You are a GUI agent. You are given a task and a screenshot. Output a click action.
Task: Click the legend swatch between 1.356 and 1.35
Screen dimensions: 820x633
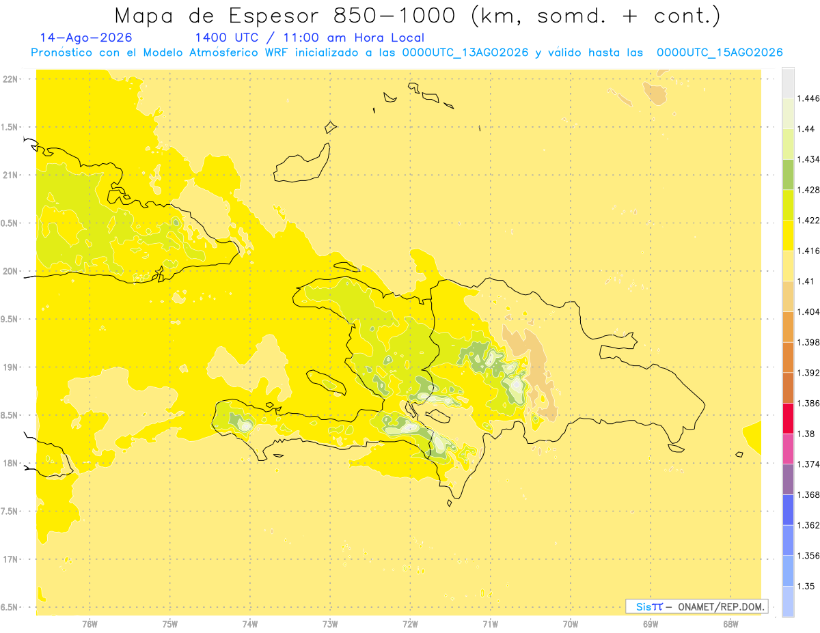(788, 571)
